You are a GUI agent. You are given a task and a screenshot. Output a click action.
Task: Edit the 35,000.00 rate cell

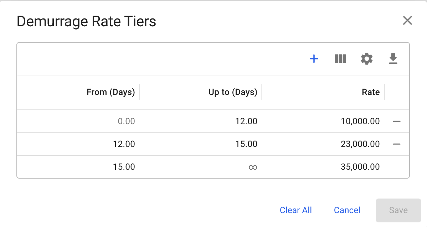point(360,167)
